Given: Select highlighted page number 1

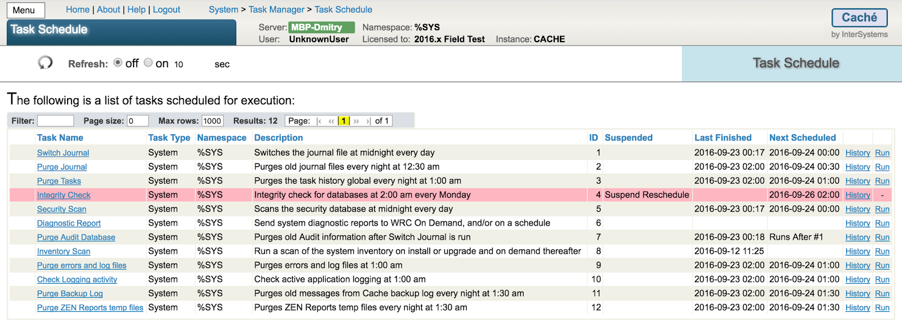Looking at the screenshot, I should (x=343, y=121).
